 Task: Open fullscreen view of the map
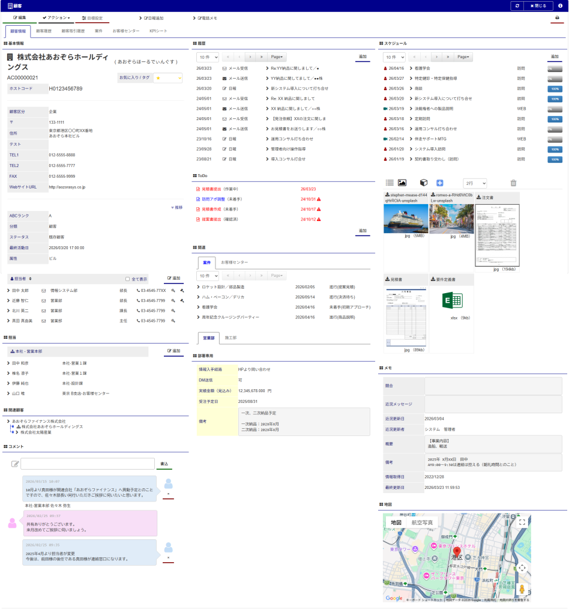pyautogui.click(x=522, y=523)
